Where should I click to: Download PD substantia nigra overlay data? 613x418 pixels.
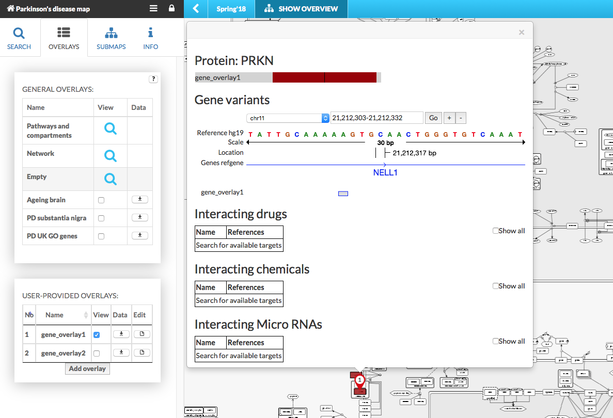coord(139,218)
